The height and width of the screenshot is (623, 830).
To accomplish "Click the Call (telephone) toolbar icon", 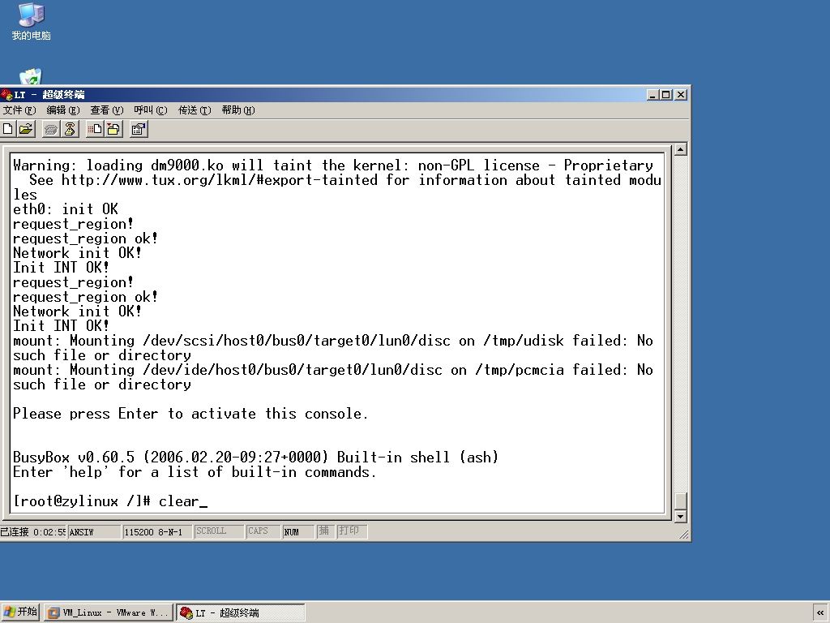I will pos(51,129).
